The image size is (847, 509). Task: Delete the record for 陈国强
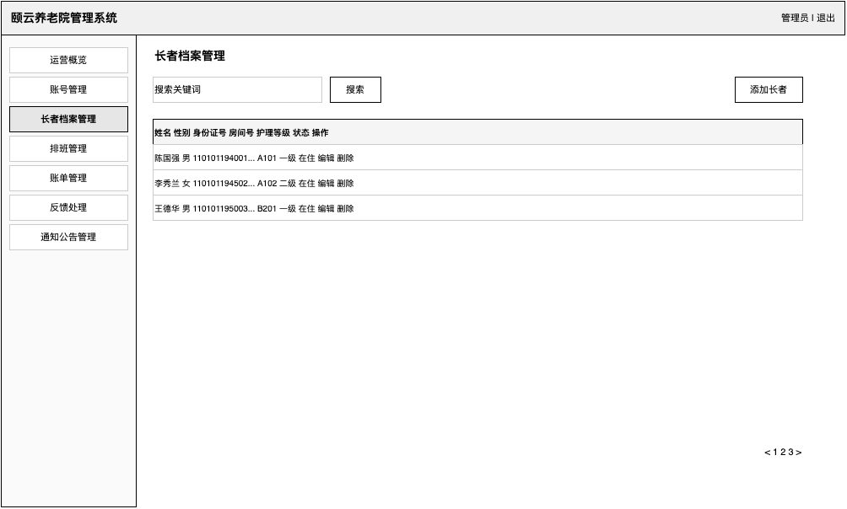[x=347, y=158]
